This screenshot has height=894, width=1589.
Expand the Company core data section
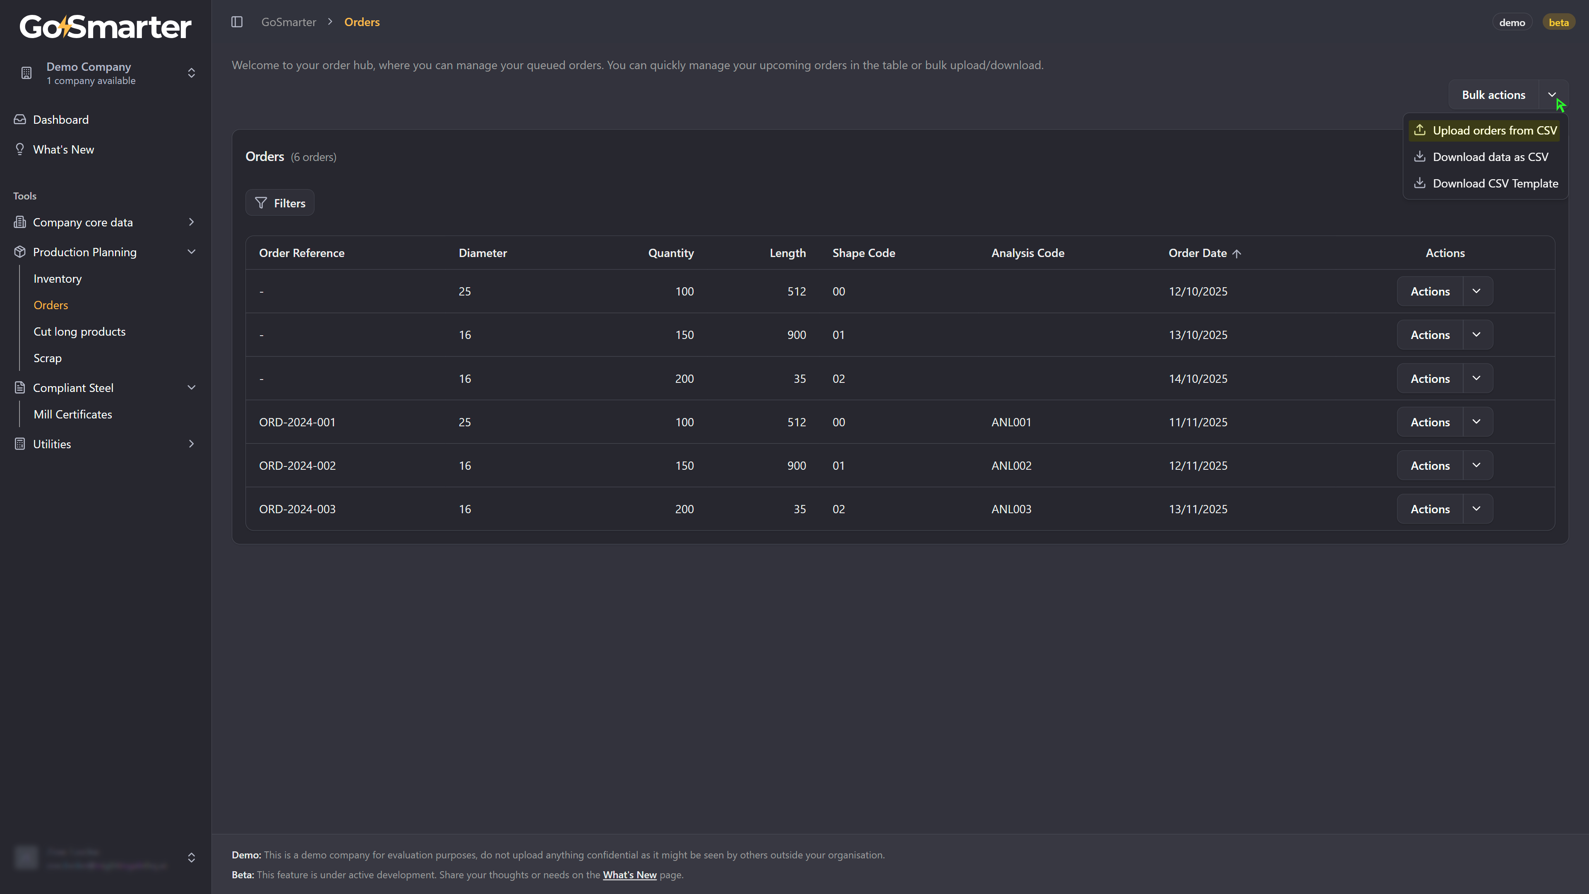[191, 222]
